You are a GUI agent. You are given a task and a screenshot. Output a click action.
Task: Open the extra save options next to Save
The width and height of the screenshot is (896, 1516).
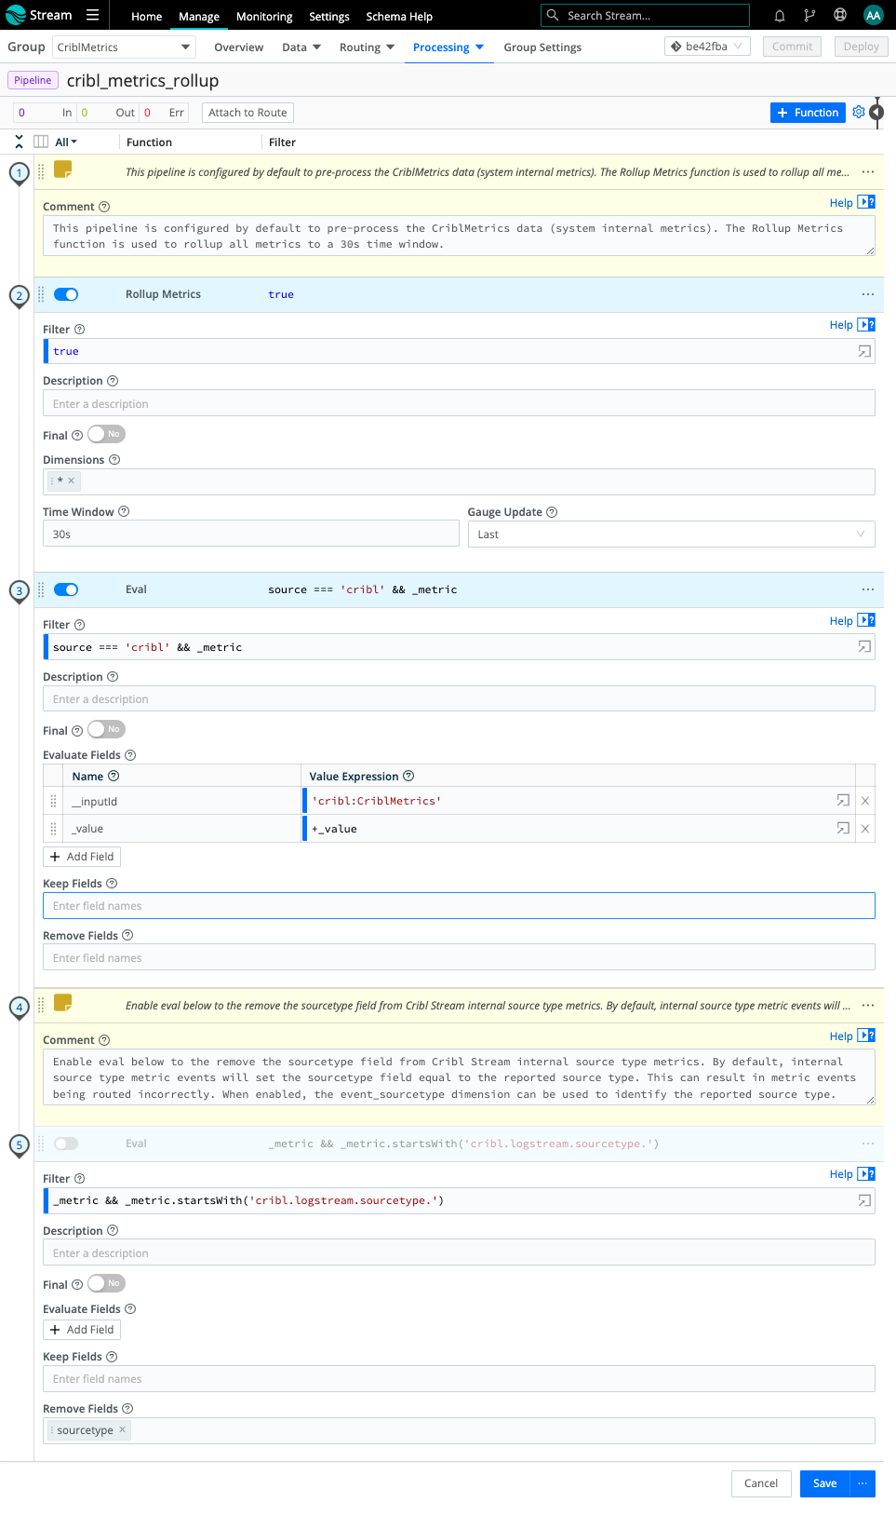coord(863,1483)
